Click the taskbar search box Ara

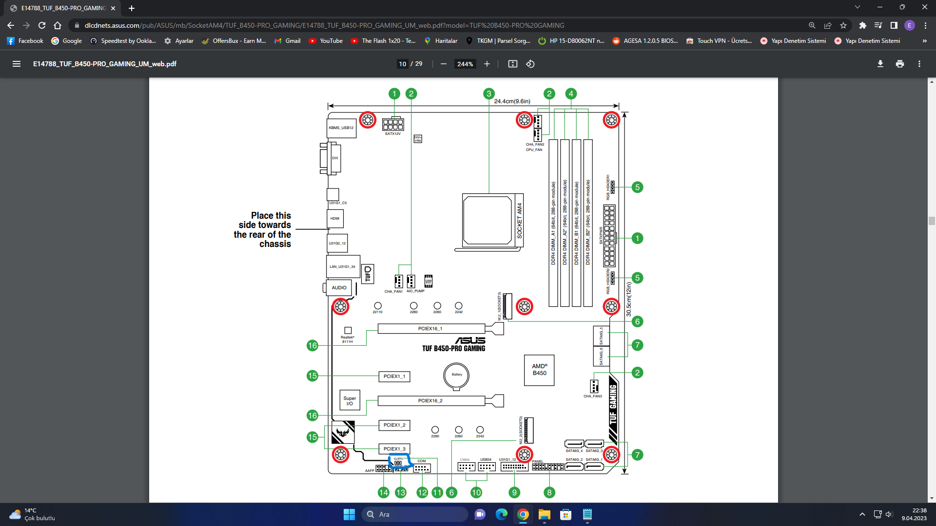415,514
